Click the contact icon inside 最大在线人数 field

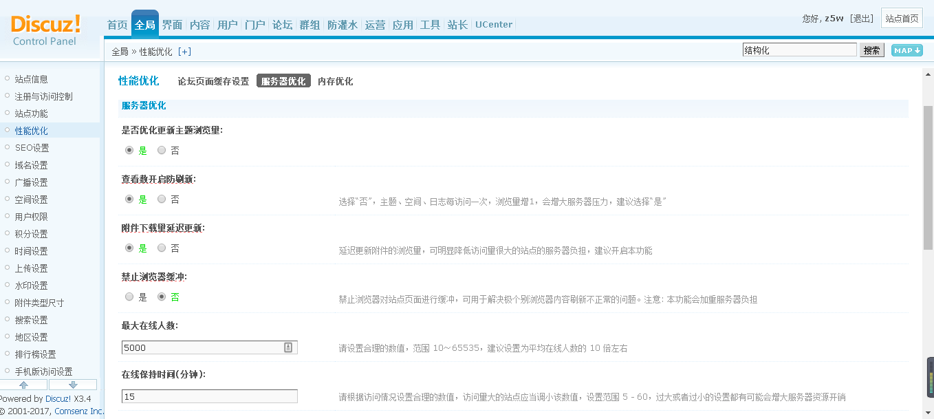[288, 347]
